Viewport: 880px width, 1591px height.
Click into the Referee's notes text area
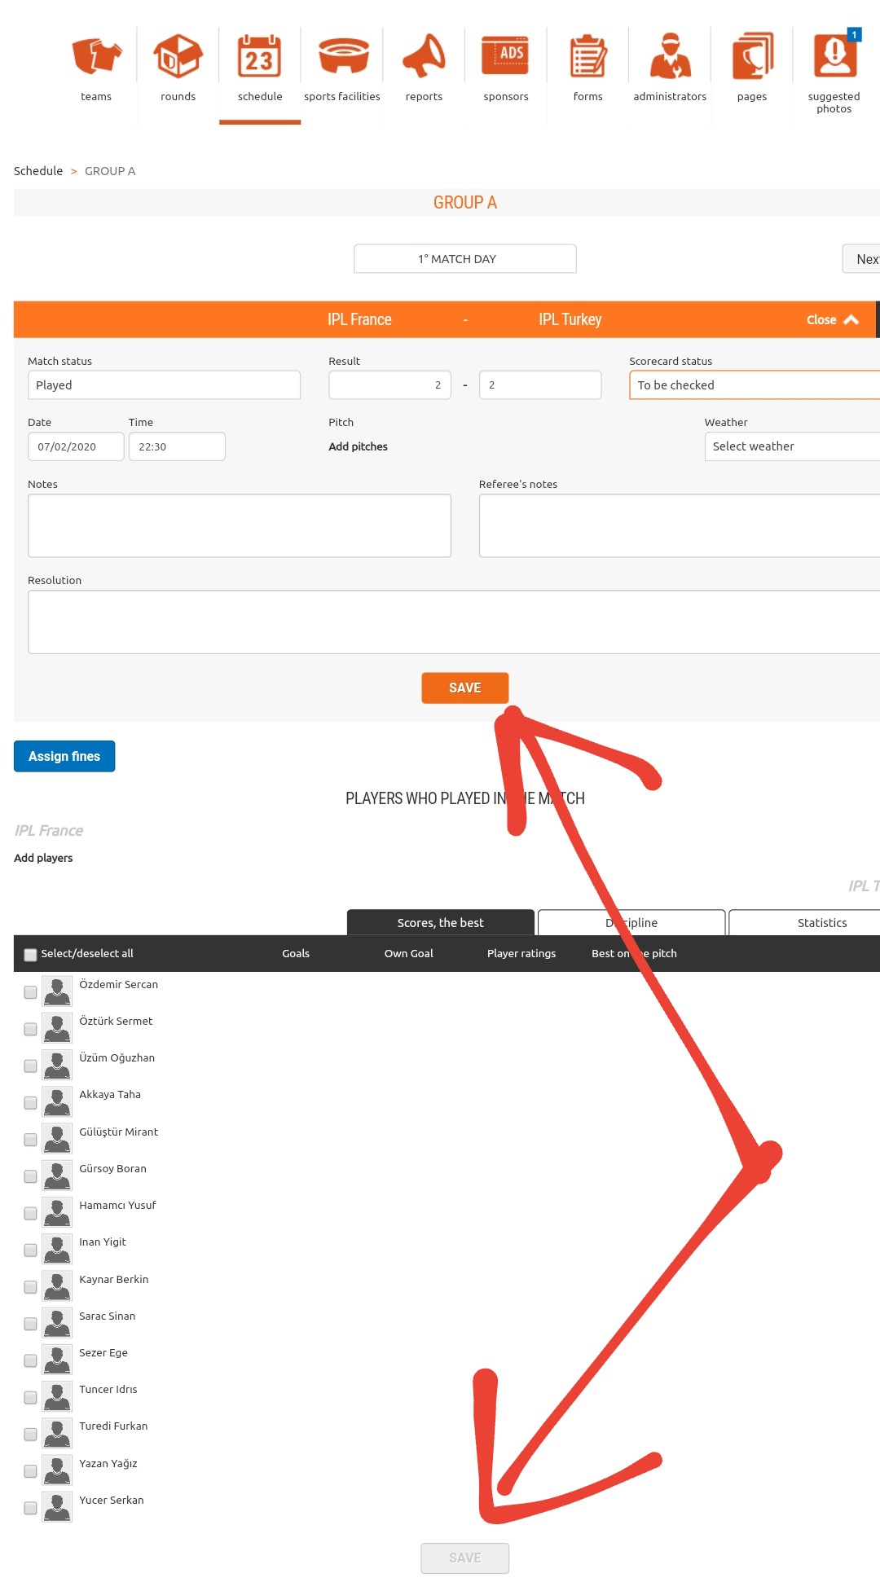tap(680, 525)
